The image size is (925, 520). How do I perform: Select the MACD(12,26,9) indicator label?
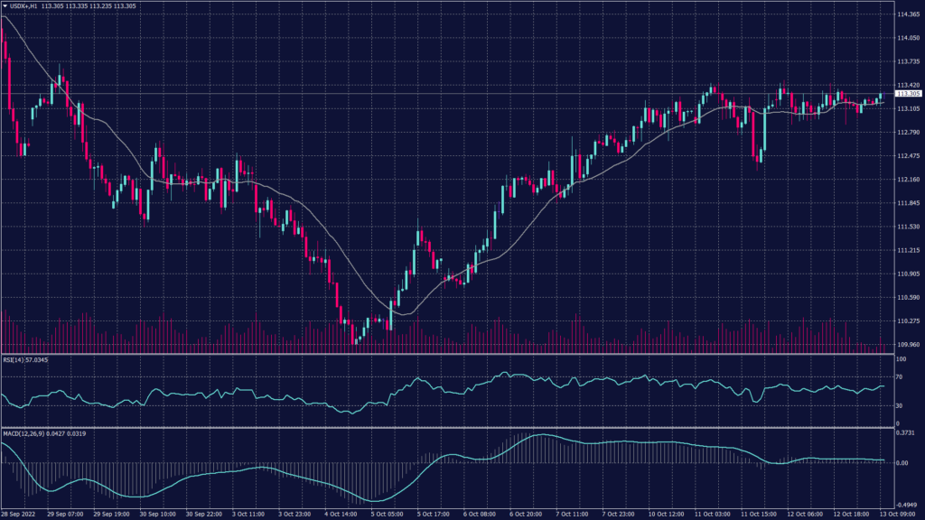(x=22, y=433)
